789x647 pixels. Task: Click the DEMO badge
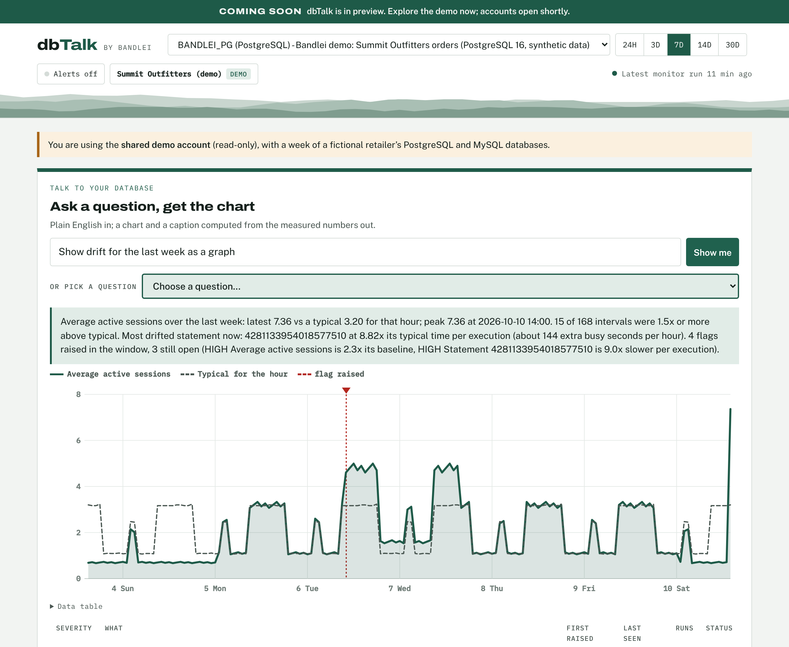238,74
